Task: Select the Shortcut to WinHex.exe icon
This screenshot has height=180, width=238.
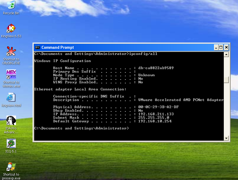Action: coord(11,74)
